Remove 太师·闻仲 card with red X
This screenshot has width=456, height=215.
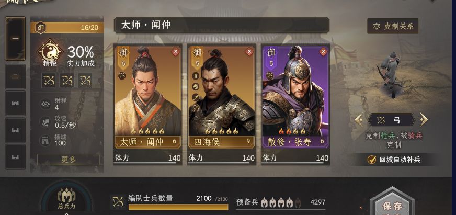pyautogui.click(x=175, y=52)
